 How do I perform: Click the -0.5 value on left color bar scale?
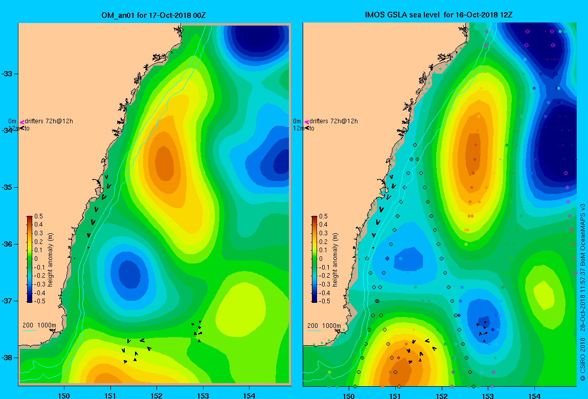[39, 301]
